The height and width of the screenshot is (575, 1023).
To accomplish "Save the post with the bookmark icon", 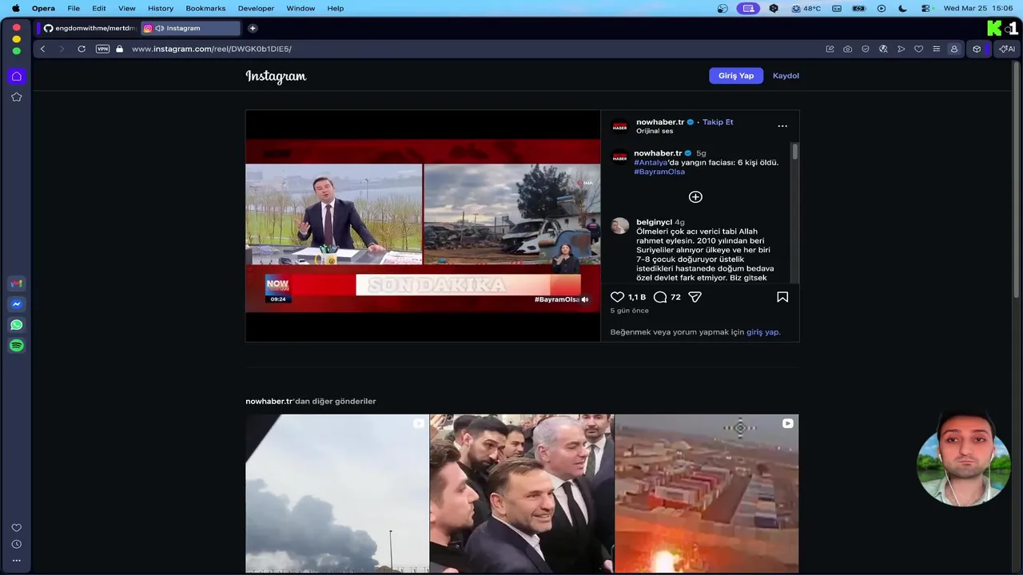I will [782, 297].
